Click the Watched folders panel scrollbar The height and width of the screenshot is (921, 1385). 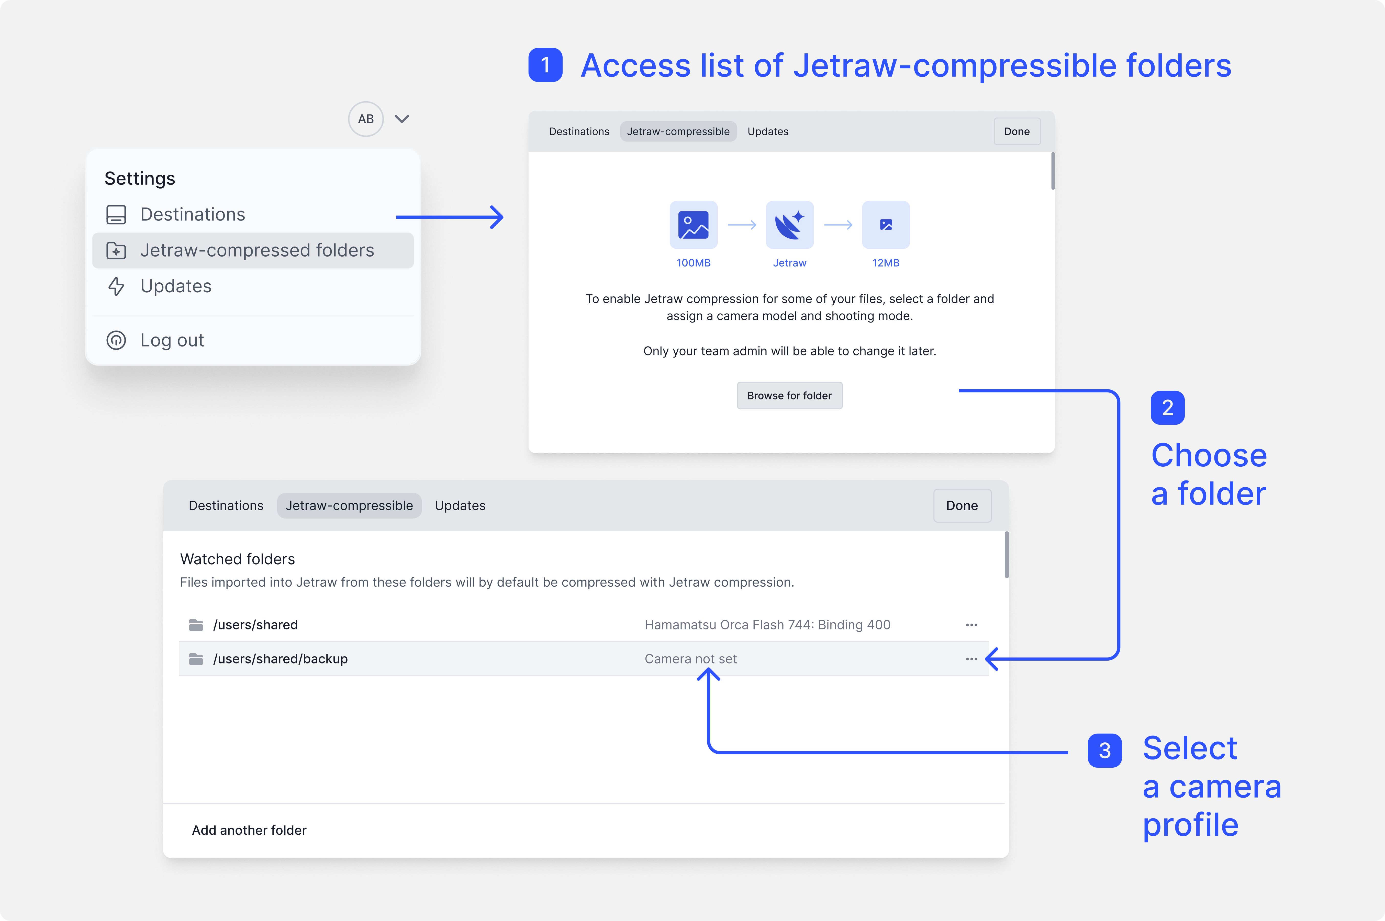tap(1007, 555)
